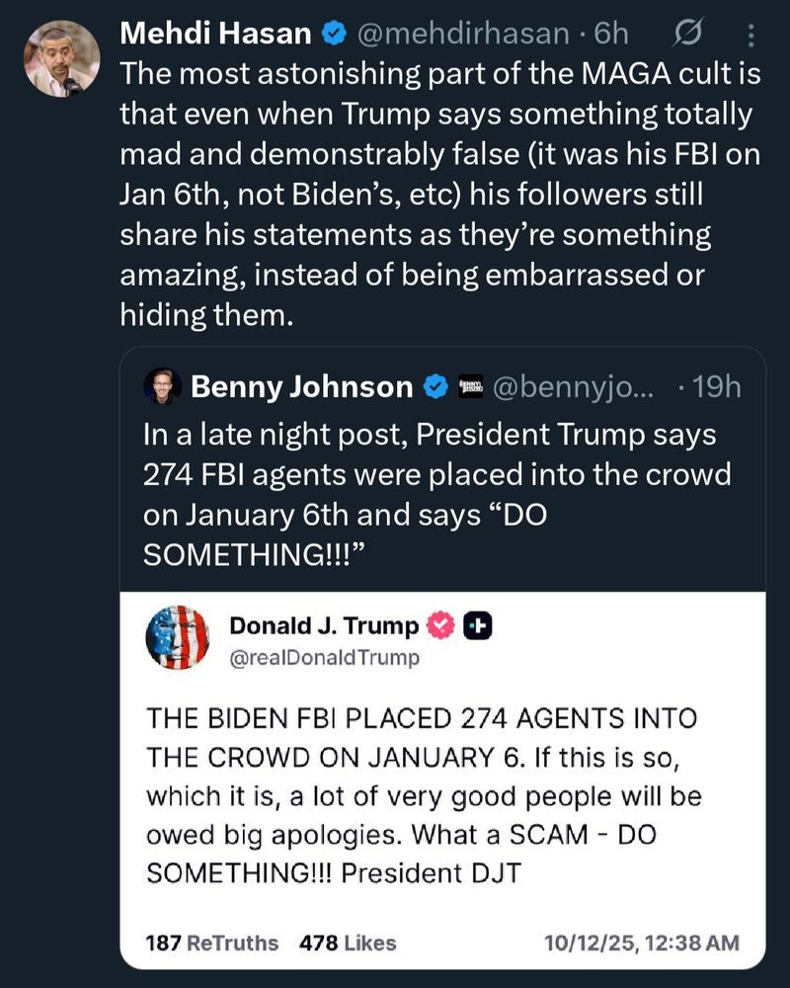Click Benny Johnson's small avatar
This screenshot has height=988, width=790.
point(163,386)
